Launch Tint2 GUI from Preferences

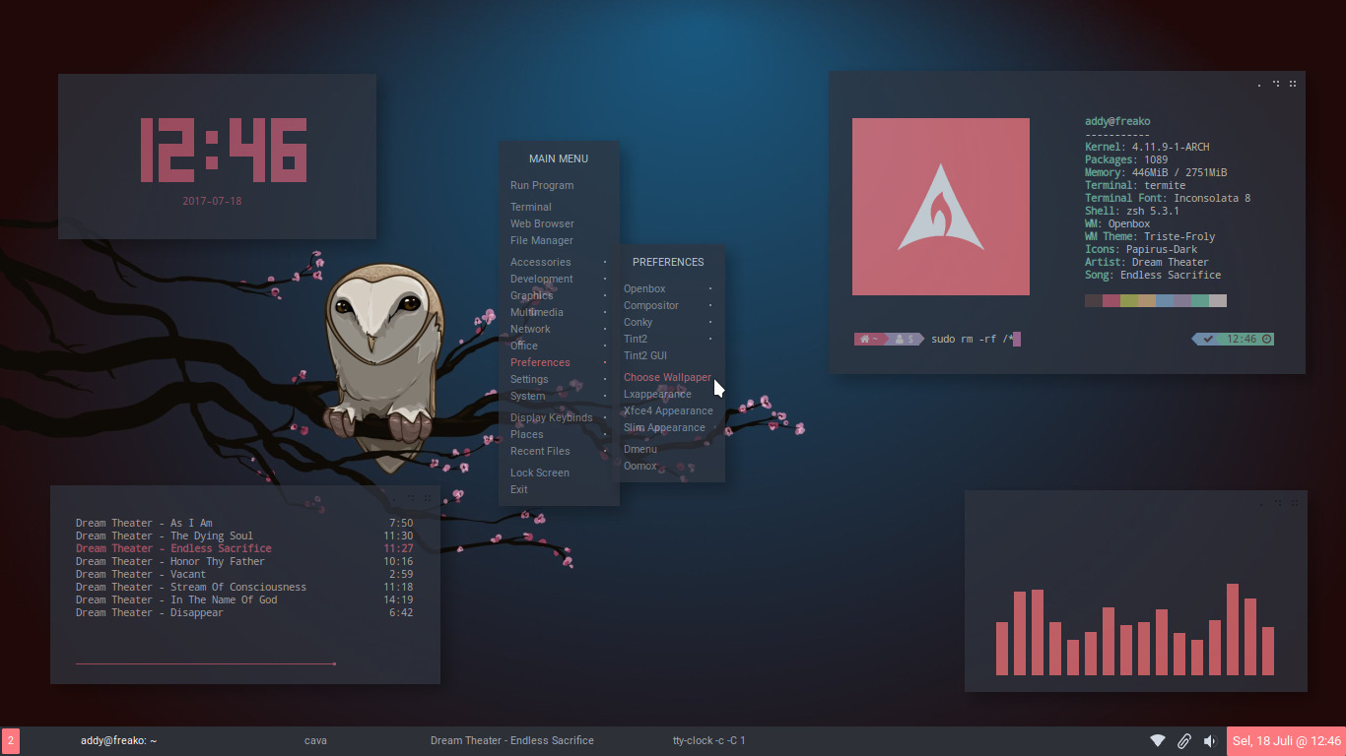point(668,355)
